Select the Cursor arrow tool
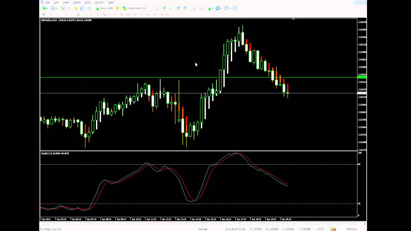This screenshot has height=231, width=411. [44, 14]
